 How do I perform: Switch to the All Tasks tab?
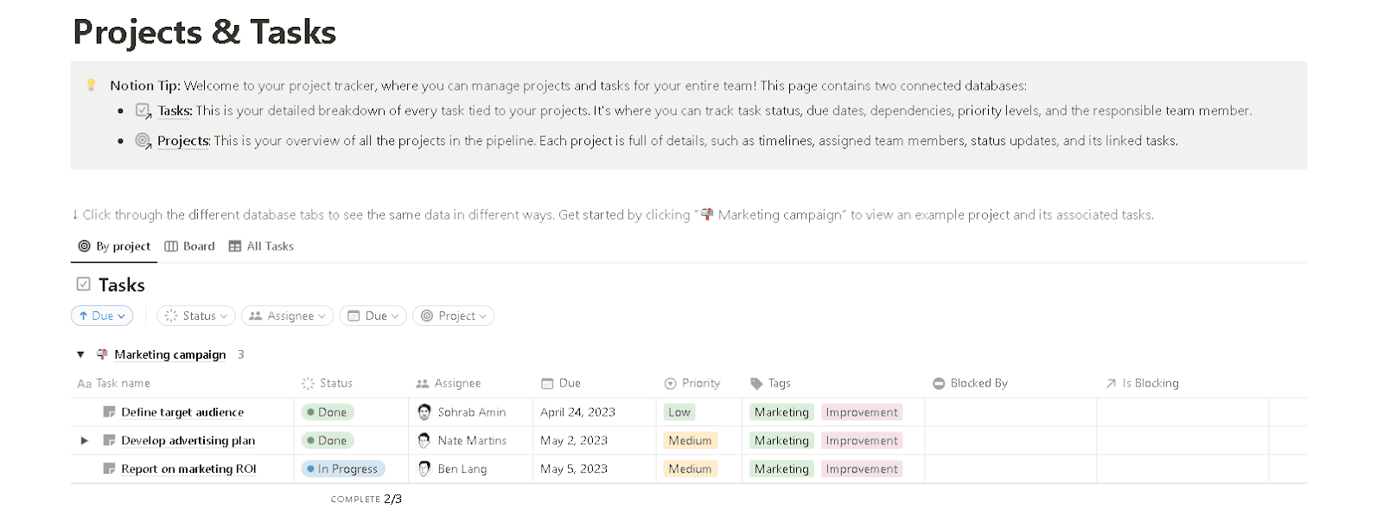[261, 246]
